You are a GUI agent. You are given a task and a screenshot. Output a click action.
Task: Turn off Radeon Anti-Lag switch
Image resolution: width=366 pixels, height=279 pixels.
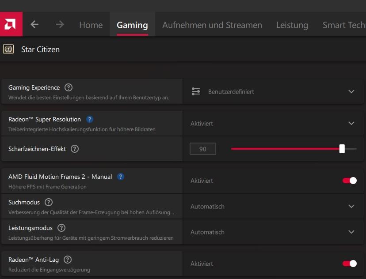coord(350,264)
